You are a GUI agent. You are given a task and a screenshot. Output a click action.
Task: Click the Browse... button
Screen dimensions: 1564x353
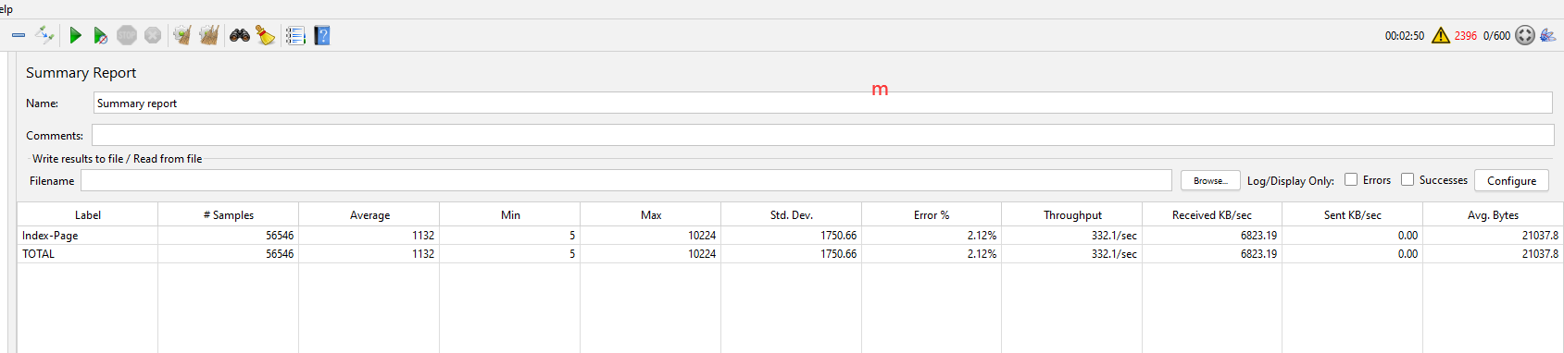point(1210,180)
